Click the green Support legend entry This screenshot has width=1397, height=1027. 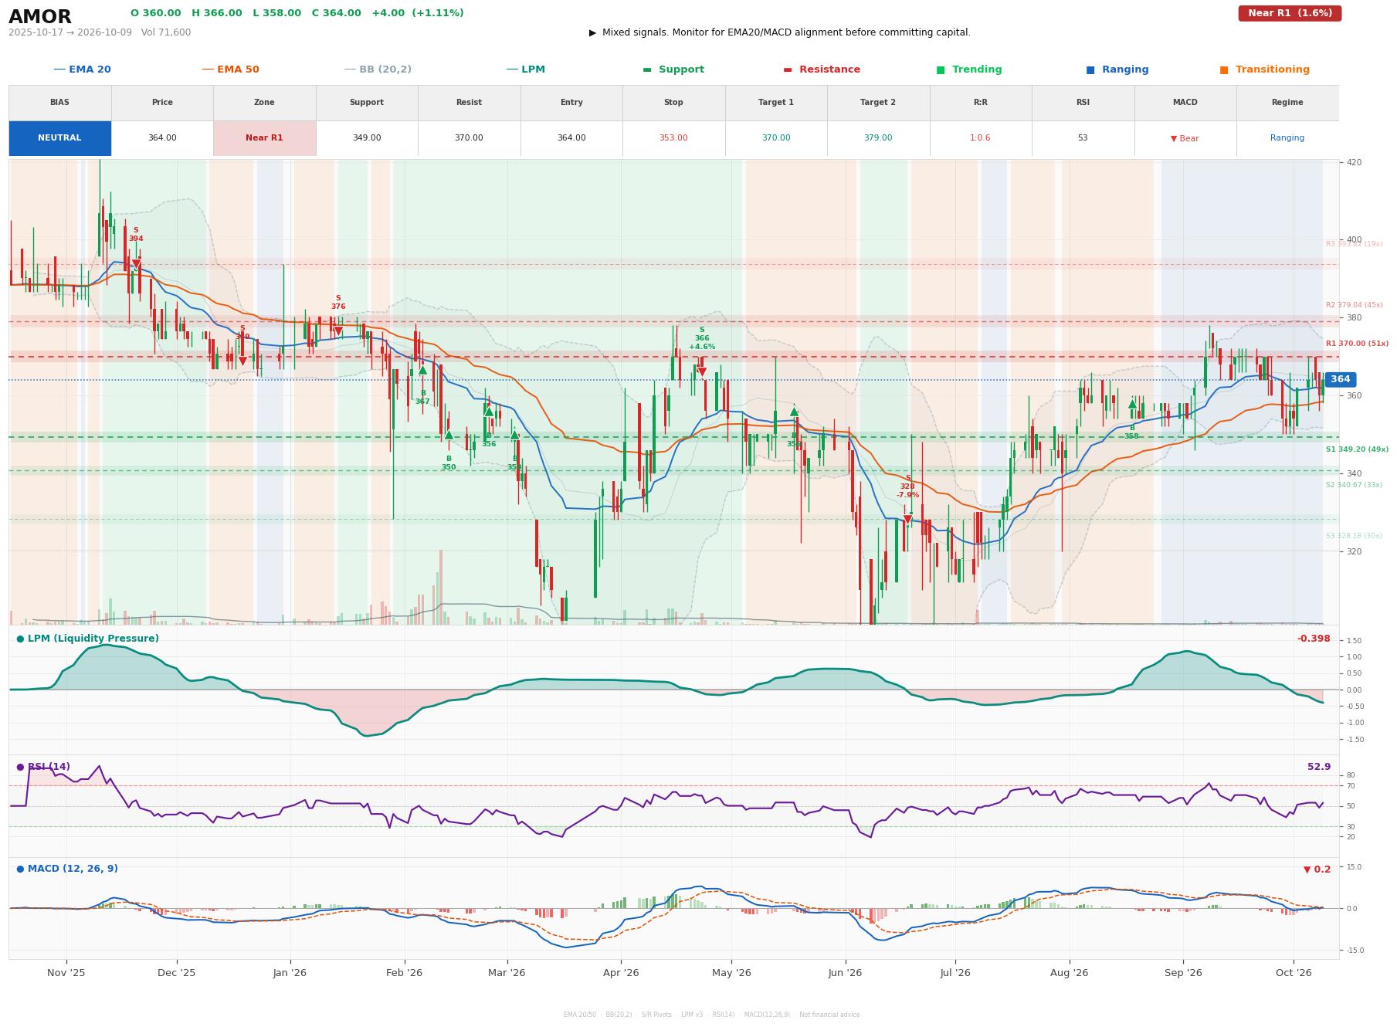[673, 69]
